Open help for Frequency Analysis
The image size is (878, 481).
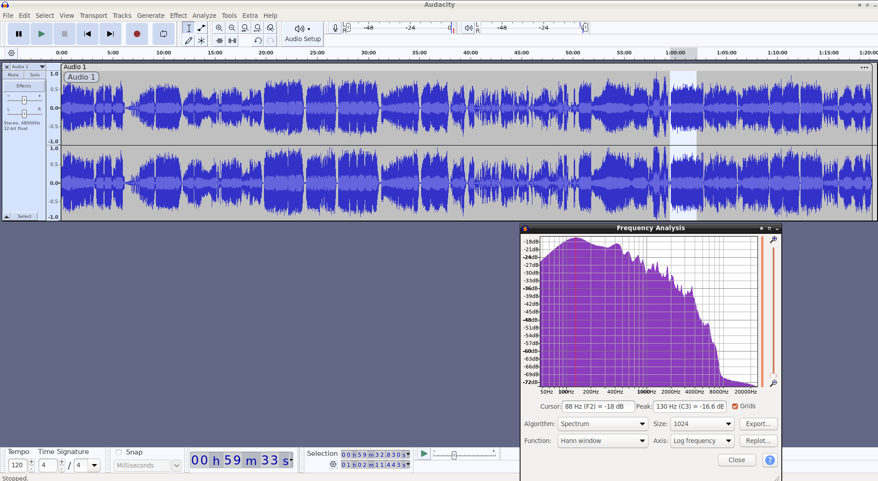[x=770, y=460]
